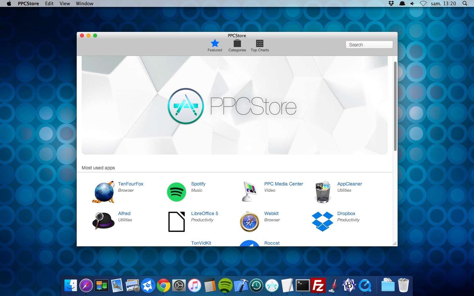
Task: Open Mission Control from the dock
Action: 102,285
